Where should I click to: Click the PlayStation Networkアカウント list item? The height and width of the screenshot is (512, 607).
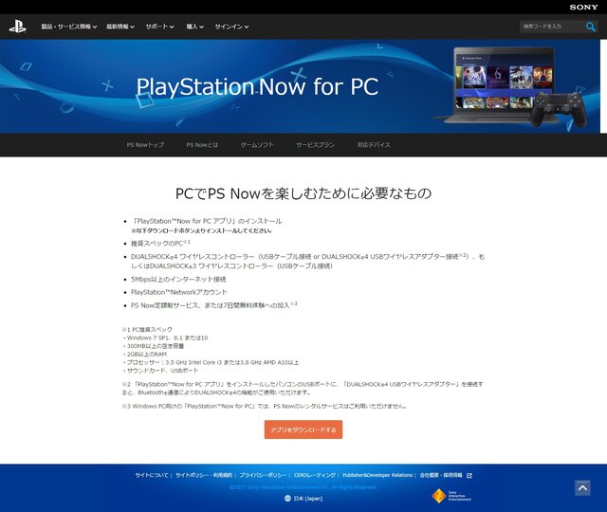[179, 292]
